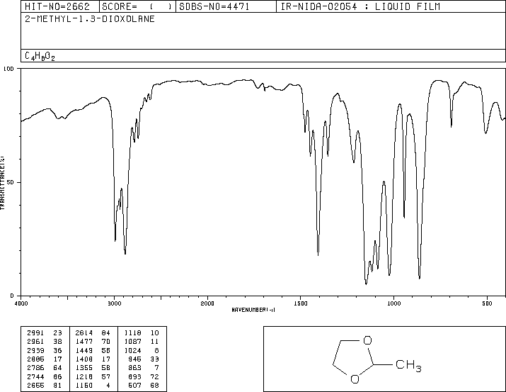Select the 1087 peak table entry
The width and height of the screenshot is (506, 392).
pyautogui.click(x=142, y=342)
